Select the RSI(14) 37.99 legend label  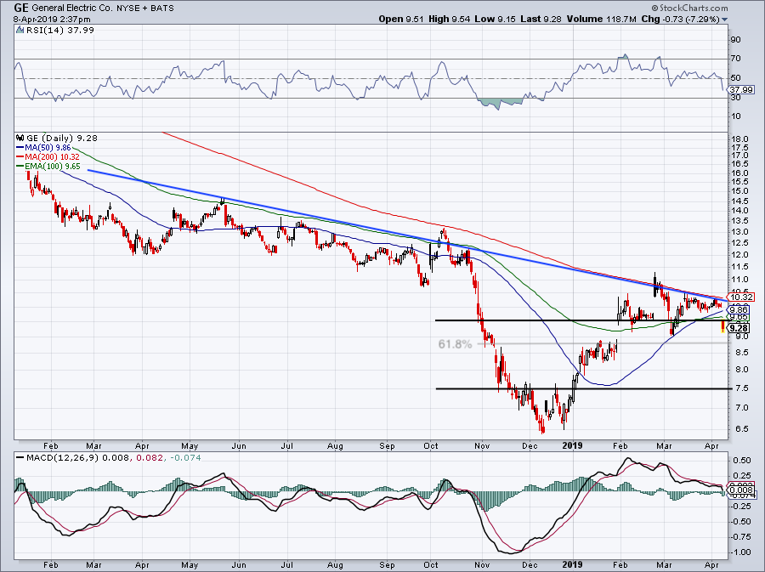(x=59, y=31)
